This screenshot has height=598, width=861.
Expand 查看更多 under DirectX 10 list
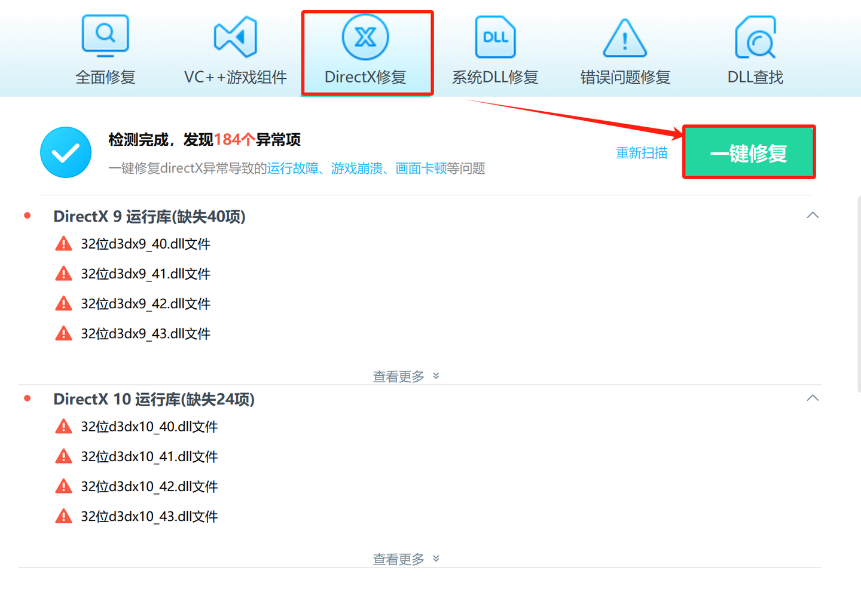(407, 559)
